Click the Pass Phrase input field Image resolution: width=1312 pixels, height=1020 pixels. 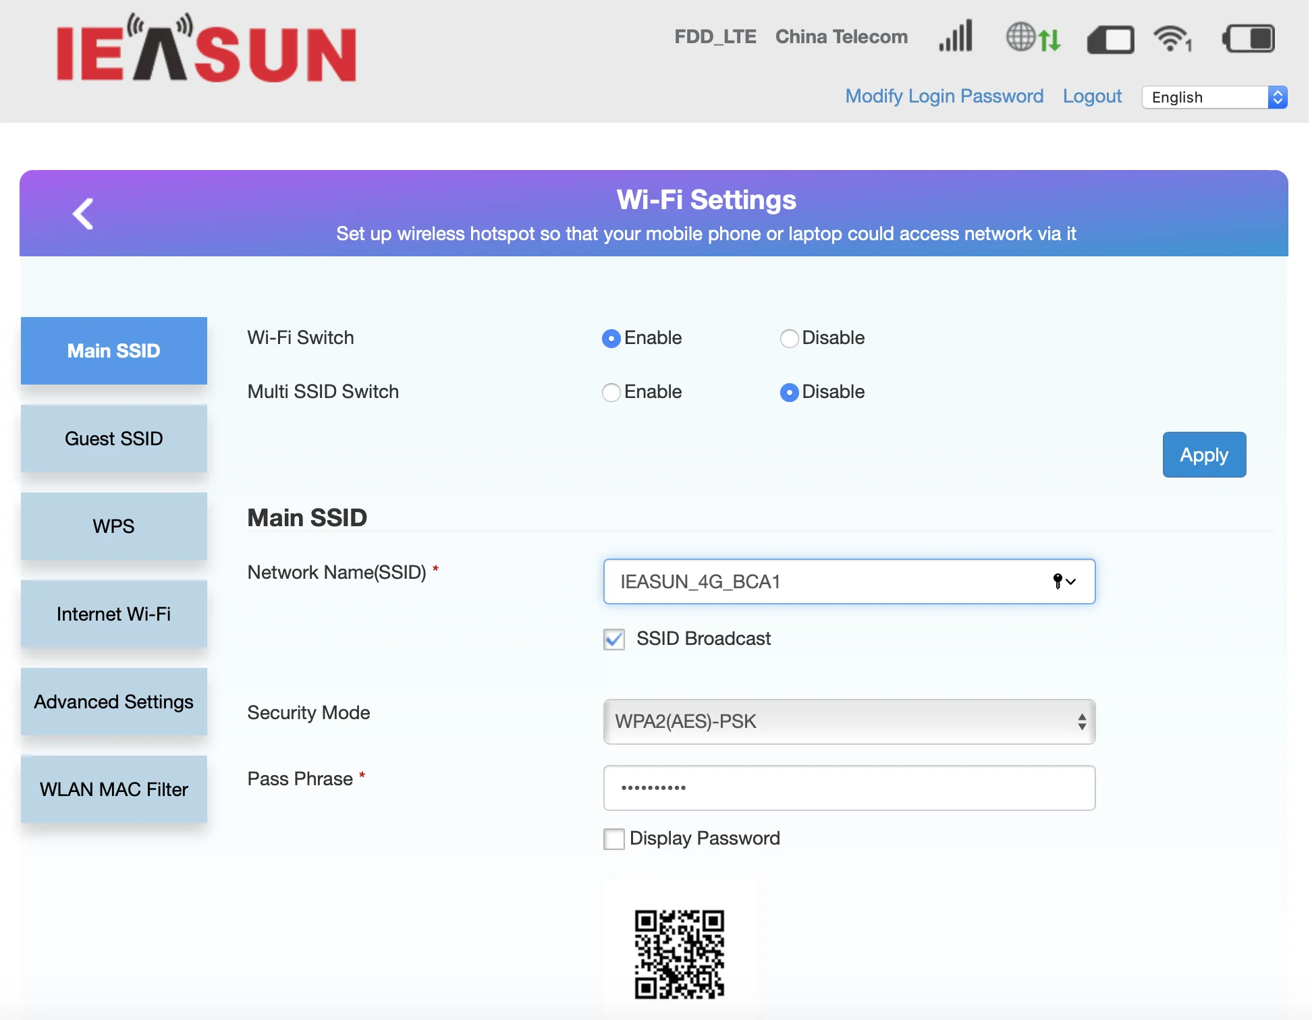[x=849, y=788]
